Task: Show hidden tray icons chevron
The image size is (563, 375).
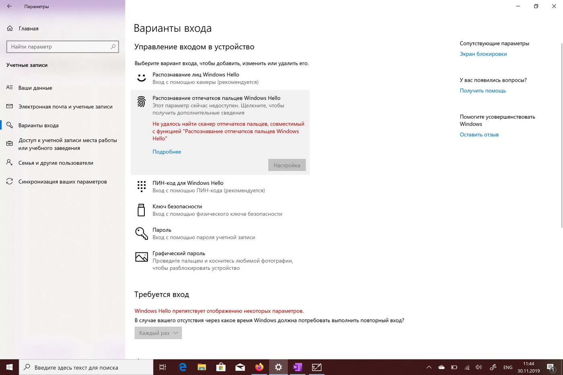Action: [429, 367]
